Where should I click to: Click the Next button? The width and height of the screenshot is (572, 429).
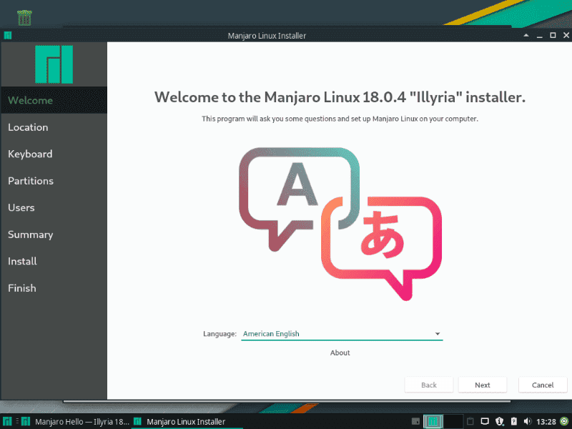483,385
